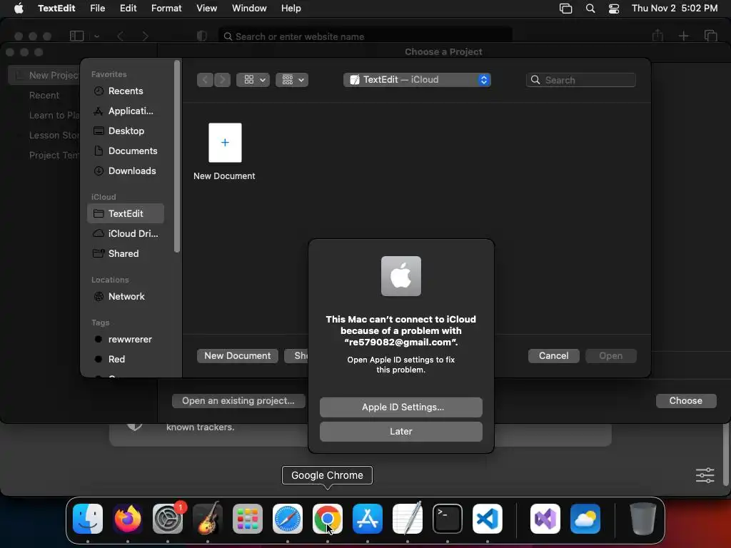Click the Safari privacy shield icon

[202, 36]
